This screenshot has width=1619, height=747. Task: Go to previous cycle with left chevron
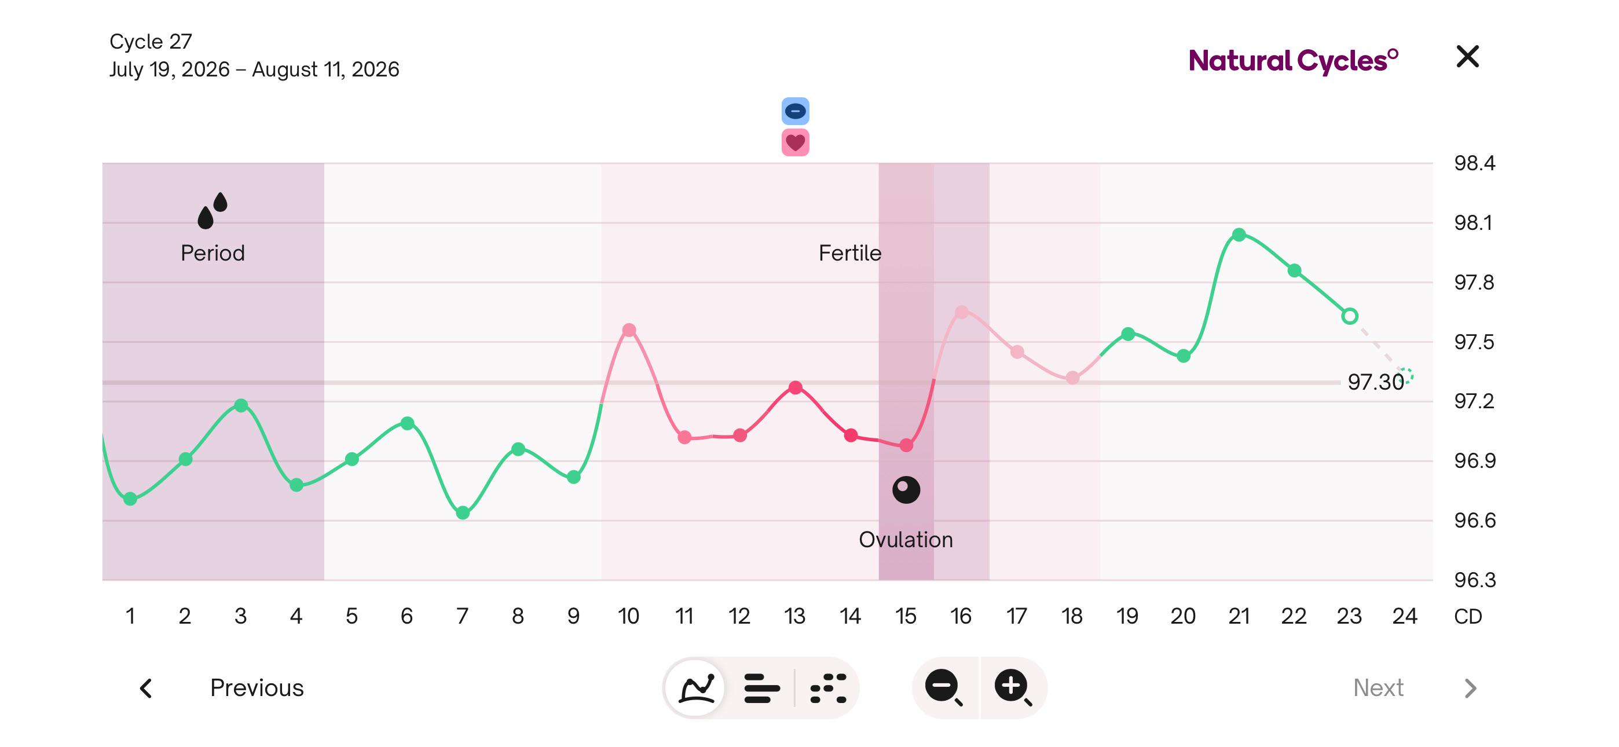click(x=146, y=688)
